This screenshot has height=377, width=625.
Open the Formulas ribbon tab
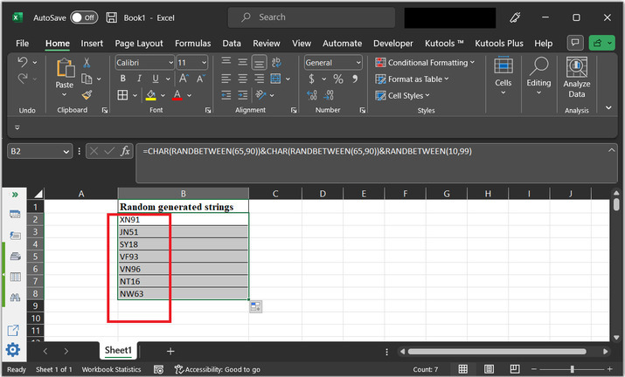click(192, 43)
